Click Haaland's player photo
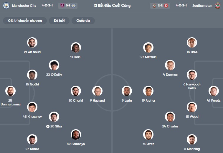This screenshot has height=153, width=223. [x=97, y=91]
